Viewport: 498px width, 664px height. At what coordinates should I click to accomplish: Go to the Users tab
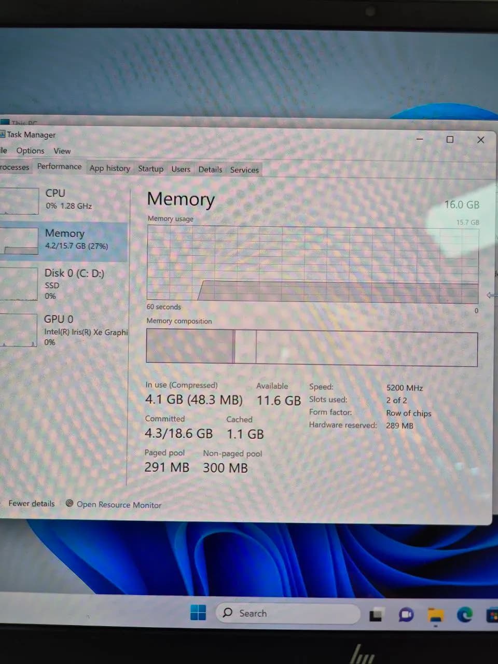click(181, 169)
